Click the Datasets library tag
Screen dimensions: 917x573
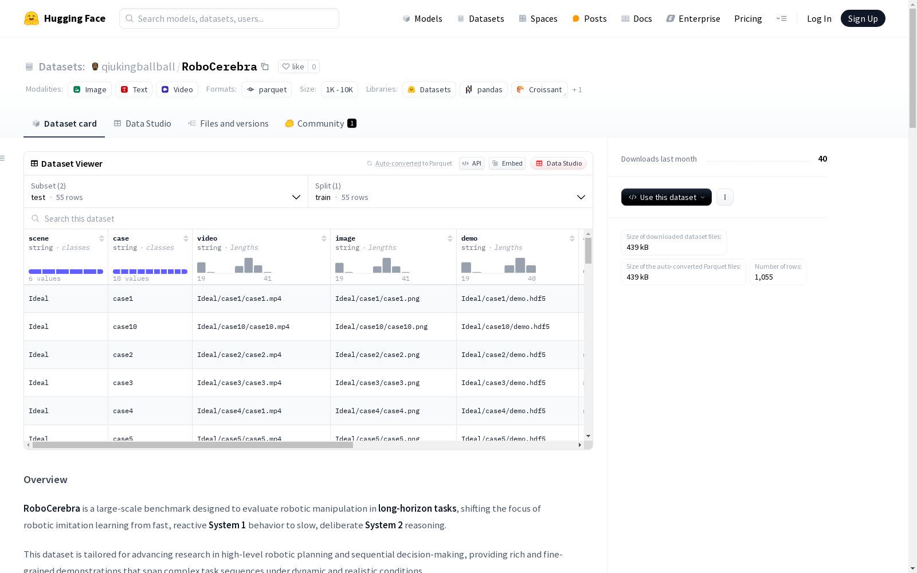tap(429, 89)
